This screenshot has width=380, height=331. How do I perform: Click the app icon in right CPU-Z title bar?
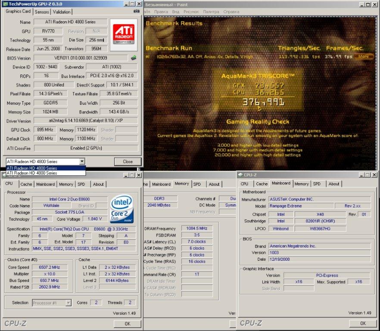click(240, 175)
